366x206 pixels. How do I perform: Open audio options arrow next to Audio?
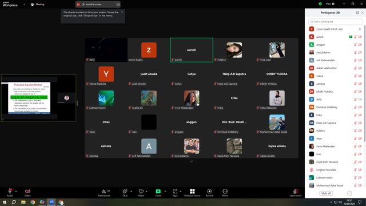pos(16,191)
